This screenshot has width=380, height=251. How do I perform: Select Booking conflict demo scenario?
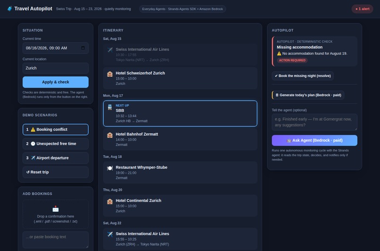(x=56, y=130)
